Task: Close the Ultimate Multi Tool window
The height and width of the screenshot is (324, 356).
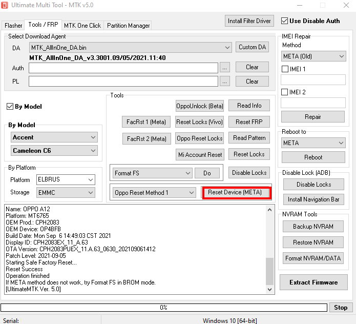Action: [x=346, y=5]
